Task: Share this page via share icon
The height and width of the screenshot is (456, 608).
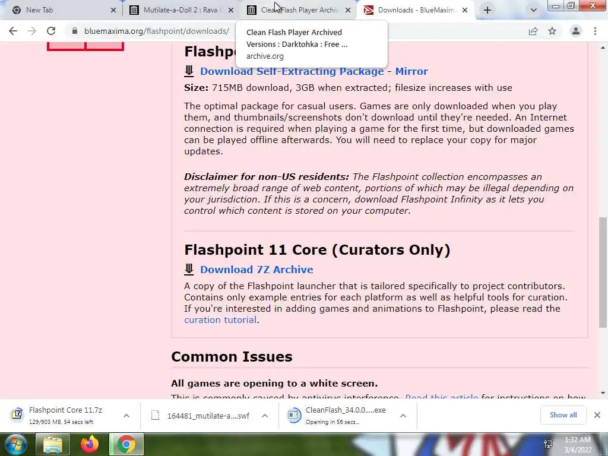Action: [x=533, y=31]
